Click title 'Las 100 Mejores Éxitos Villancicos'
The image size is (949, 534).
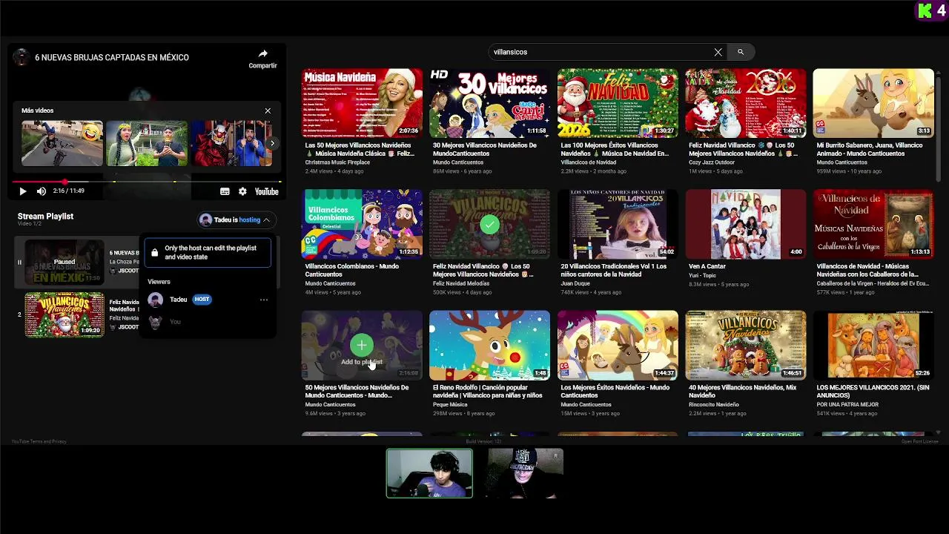pyautogui.click(x=615, y=149)
